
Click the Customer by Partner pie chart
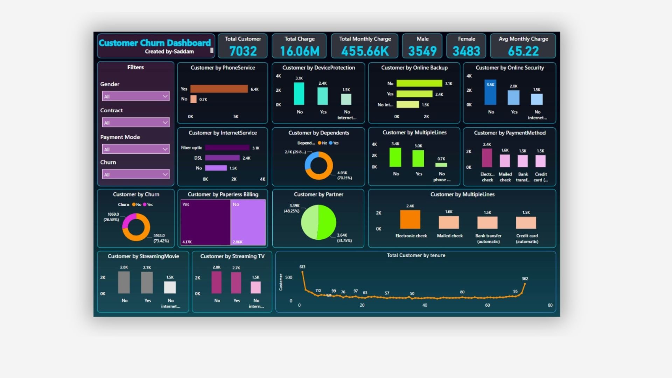tap(318, 222)
